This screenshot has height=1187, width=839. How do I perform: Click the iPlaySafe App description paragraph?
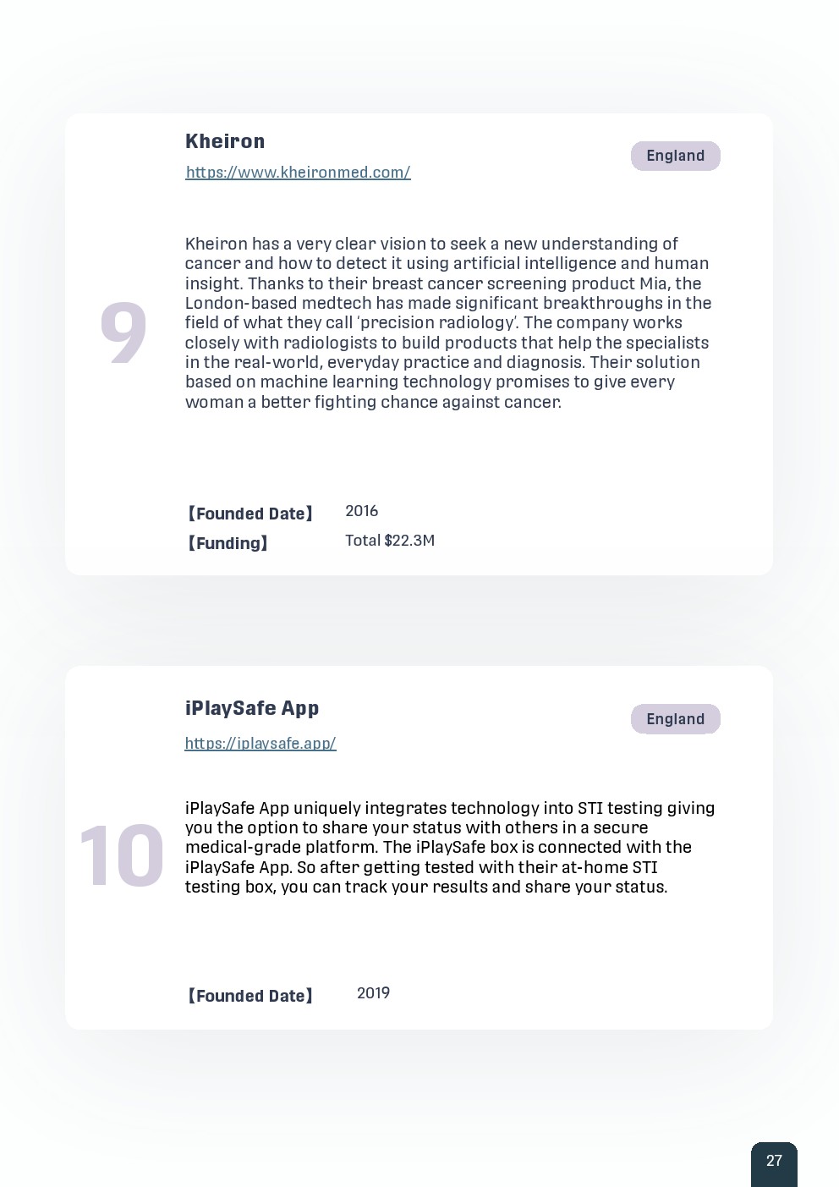[448, 847]
